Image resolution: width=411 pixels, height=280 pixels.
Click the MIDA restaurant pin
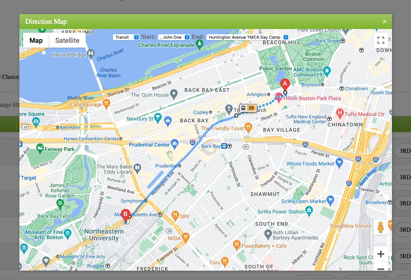[x=186, y=237]
